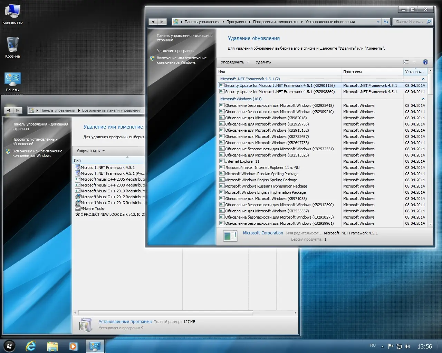The height and width of the screenshot is (353, 442).
Task: Click the Refresh icon in the address bar
Action: [386, 21]
